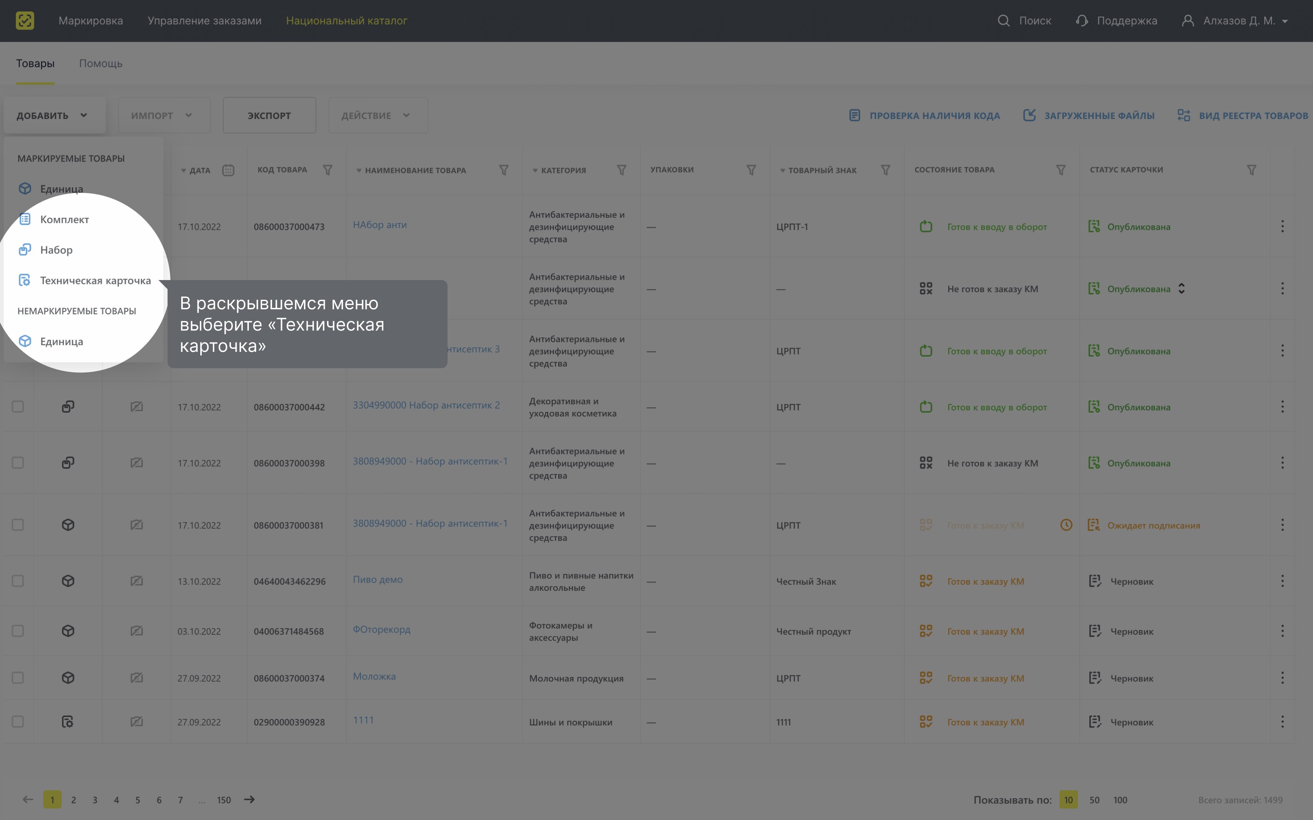Screen dimensions: 1313x820
Task: Select checkbox of 1111 row
Action: pos(18,721)
